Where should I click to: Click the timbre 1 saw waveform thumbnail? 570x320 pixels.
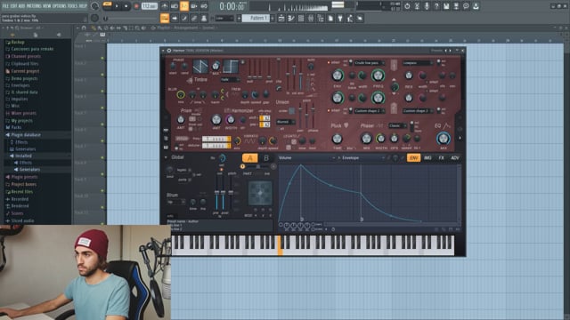click(x=200, y=67)
